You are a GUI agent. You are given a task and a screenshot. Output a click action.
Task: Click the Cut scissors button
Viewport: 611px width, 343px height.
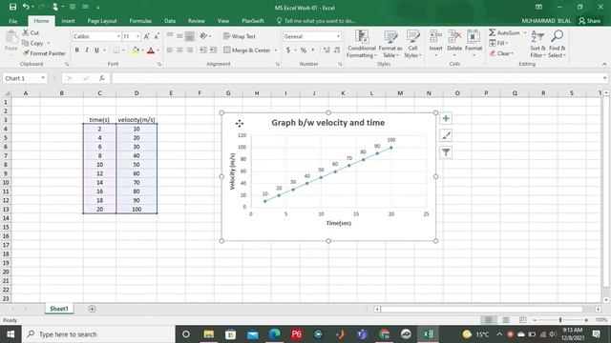[31, 32]
